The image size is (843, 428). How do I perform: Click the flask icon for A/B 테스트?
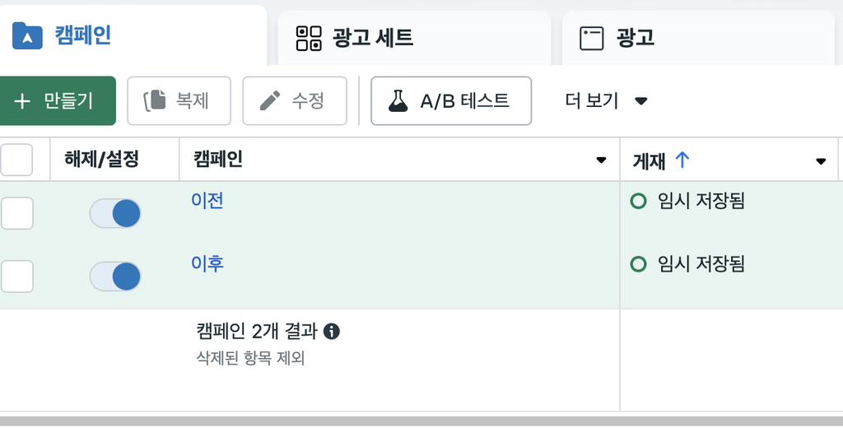coord(398,100)
